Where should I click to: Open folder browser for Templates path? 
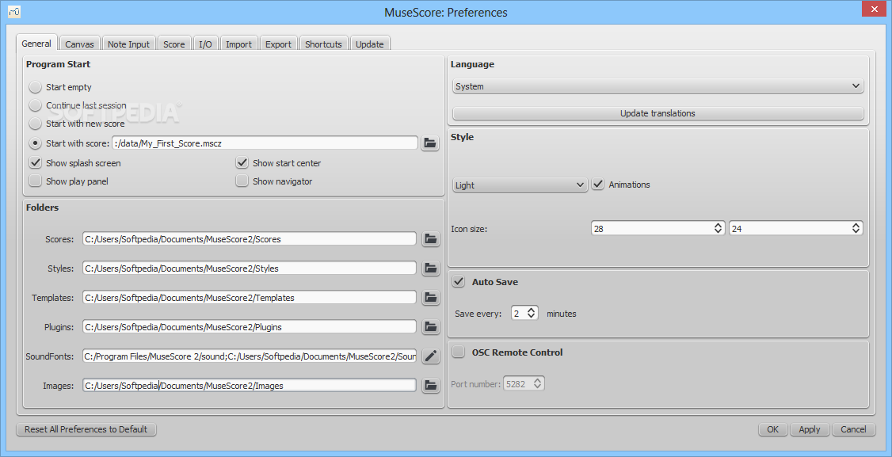[431, 298]
